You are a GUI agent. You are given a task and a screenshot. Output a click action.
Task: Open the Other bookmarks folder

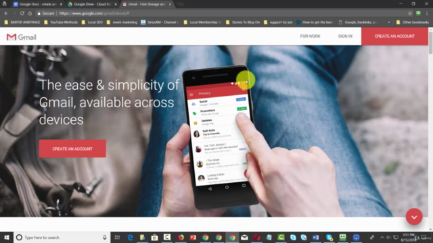[412, 22]
